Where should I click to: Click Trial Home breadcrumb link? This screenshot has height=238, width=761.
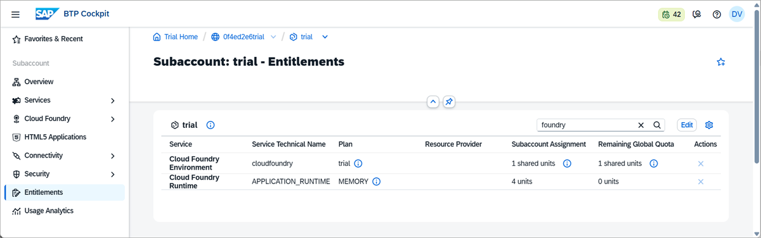tap(181, 37)
